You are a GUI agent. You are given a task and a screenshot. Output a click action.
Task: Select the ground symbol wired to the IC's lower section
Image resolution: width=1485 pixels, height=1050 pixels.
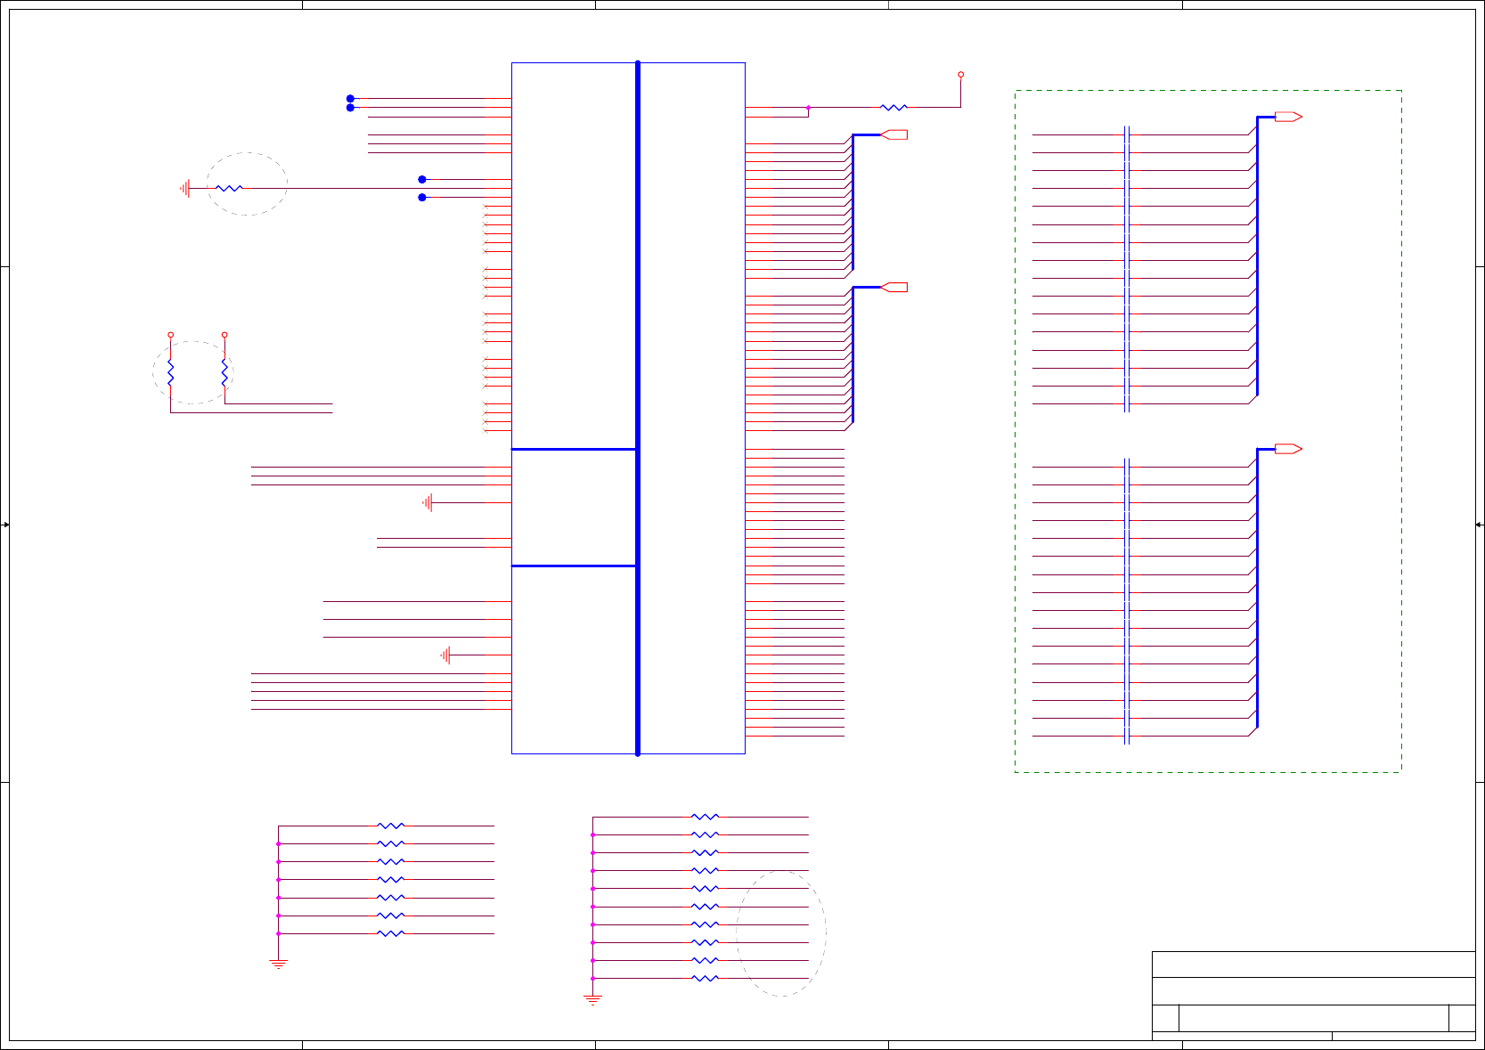coord(445,655)
